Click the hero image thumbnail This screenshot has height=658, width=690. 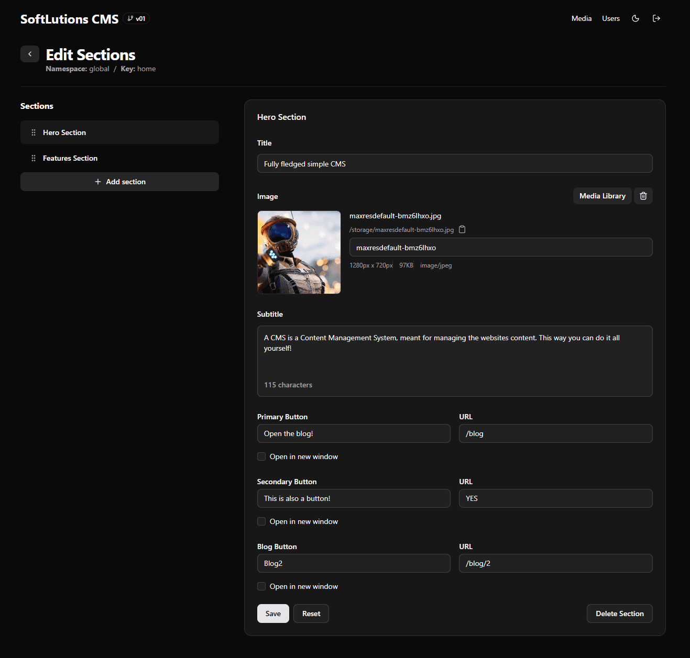coord(299,252)
